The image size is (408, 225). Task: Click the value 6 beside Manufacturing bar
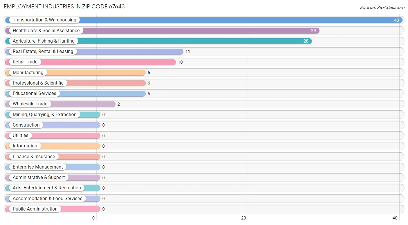[149, 73]
